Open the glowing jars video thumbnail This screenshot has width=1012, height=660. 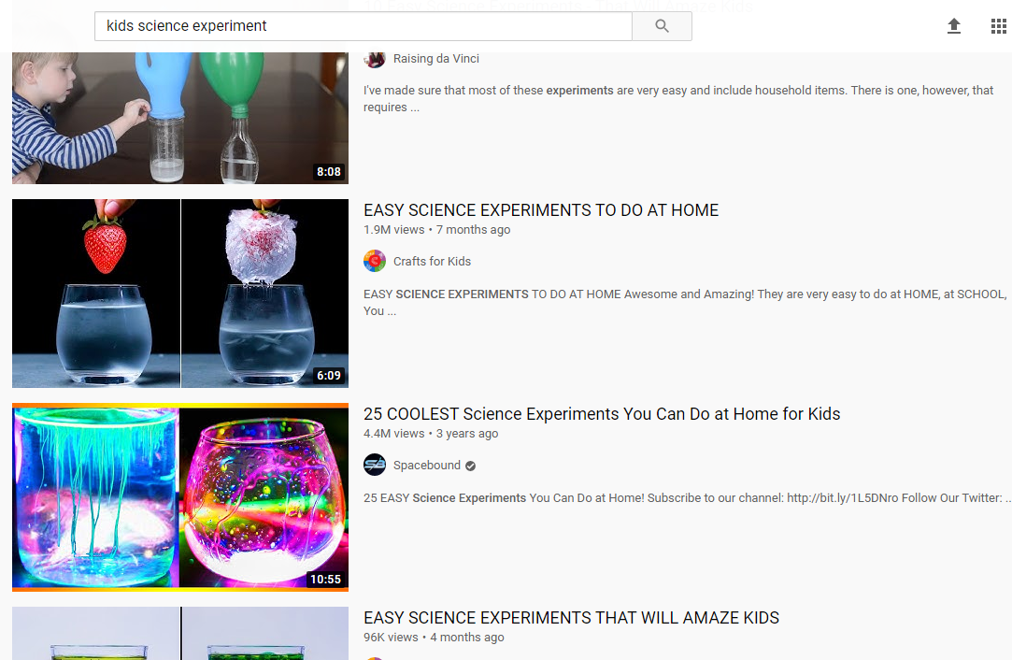[180, 497]
